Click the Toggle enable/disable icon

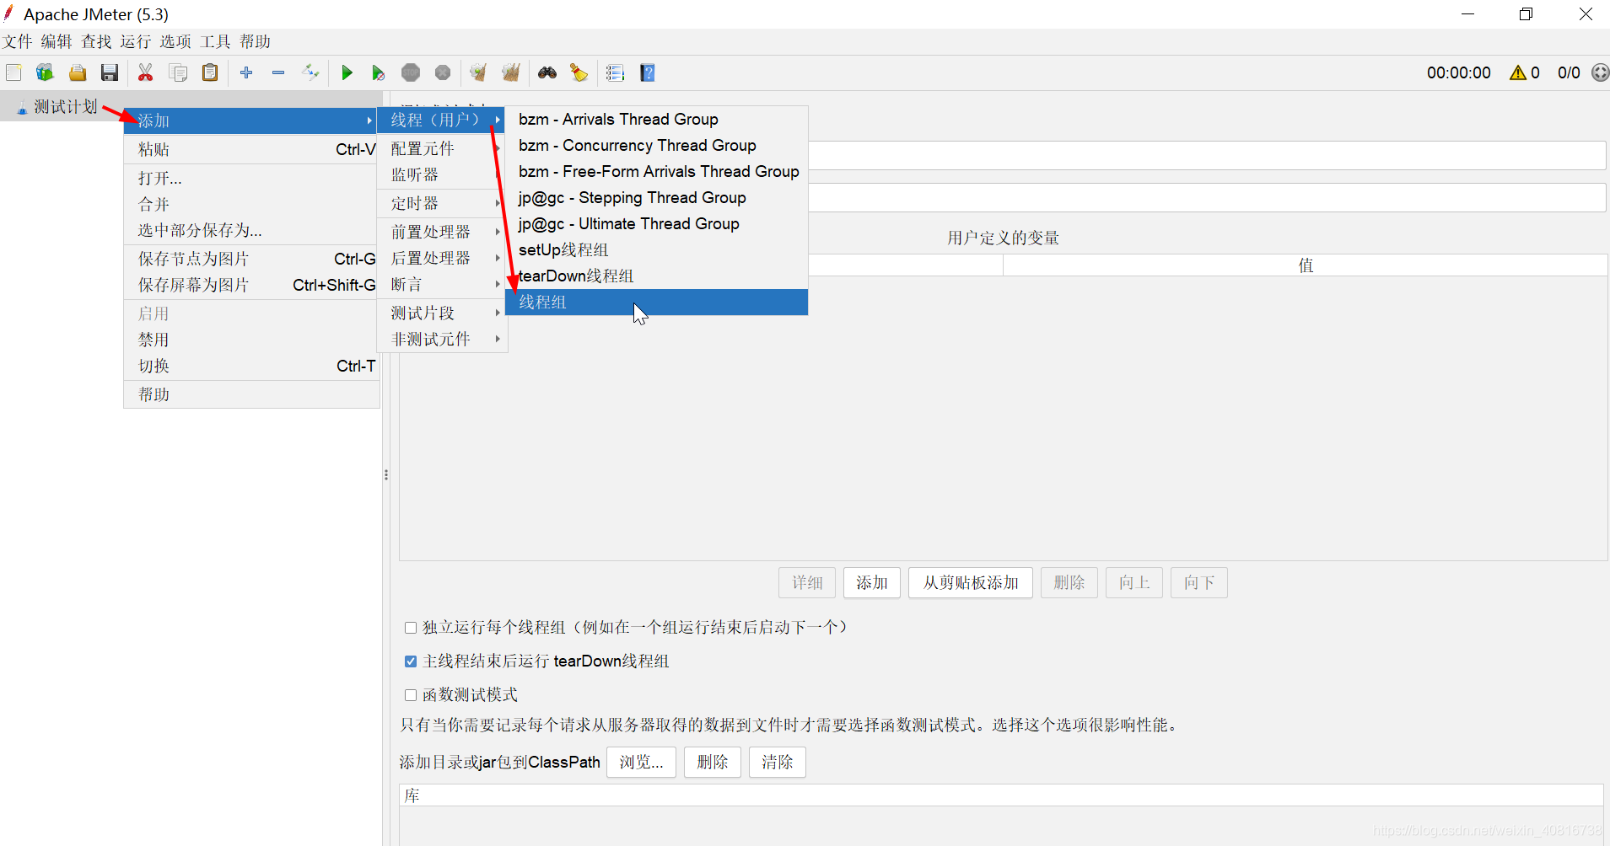(x=310, y=72)
